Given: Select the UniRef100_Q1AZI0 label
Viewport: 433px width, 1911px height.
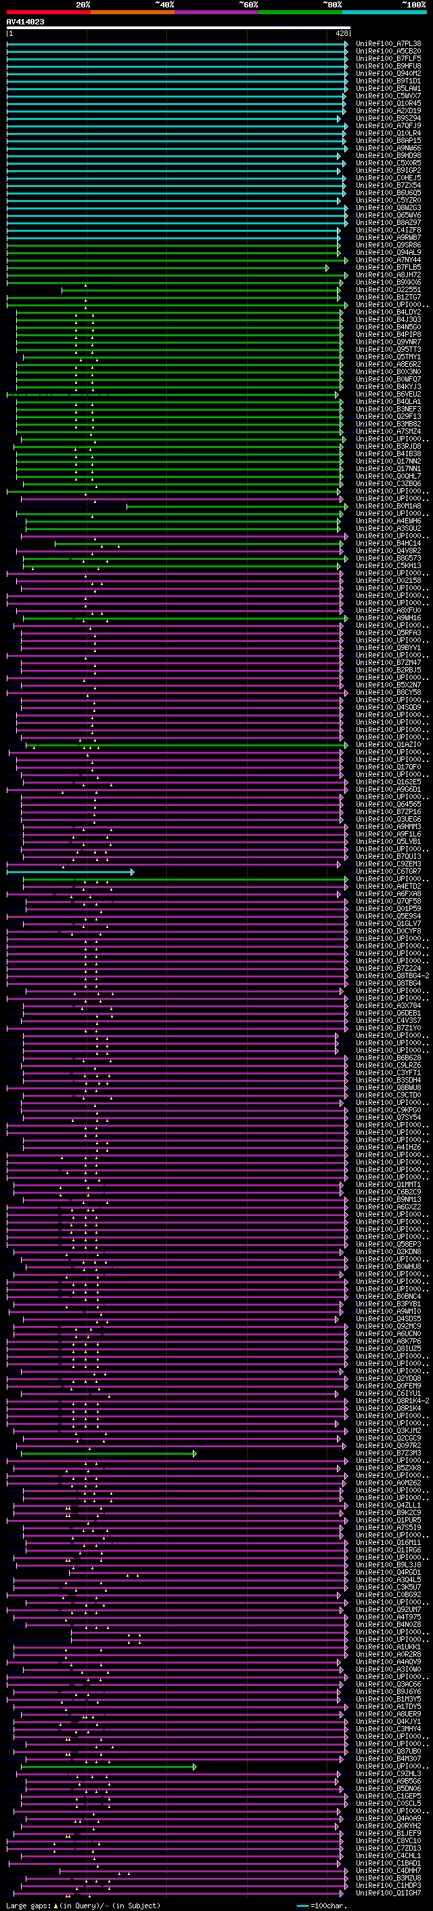Looking at the screenshot, I should tap(388, 744).
